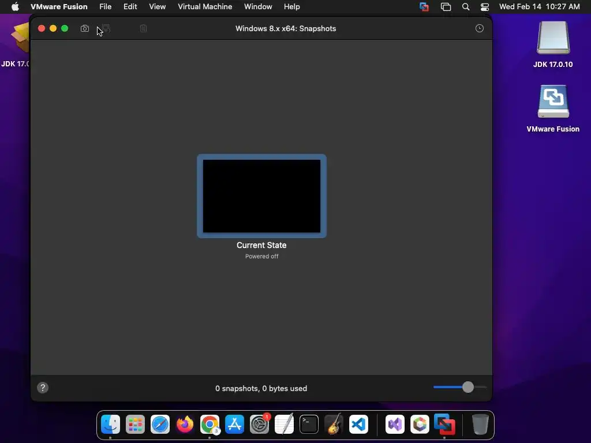The height and width of the screenshot is (443, 591).
Task: Open the Trash from the Dock
Action: (480, 425)
